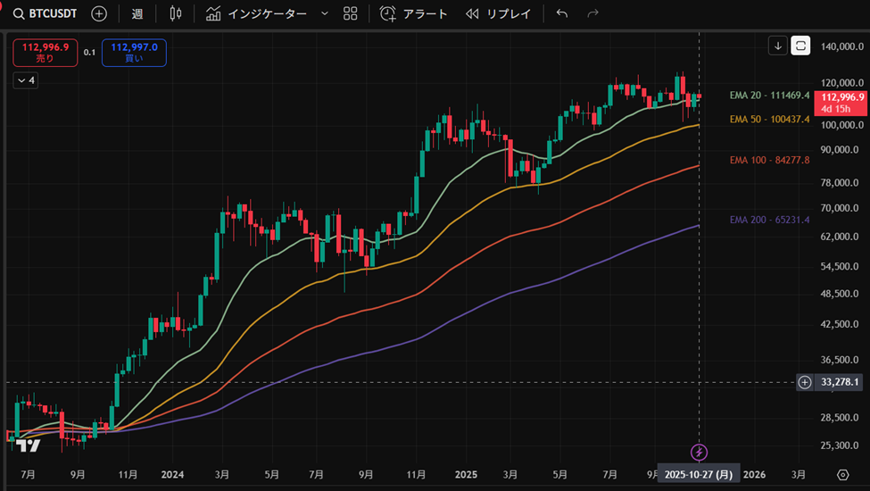870x491 pixels.
Task: Click the down arrow icon near price scale
Action: pos(778,46)
